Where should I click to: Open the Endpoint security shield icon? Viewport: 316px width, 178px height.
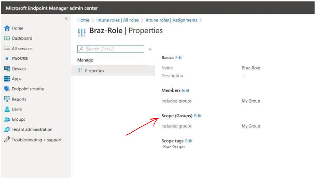tap(7, 89)
